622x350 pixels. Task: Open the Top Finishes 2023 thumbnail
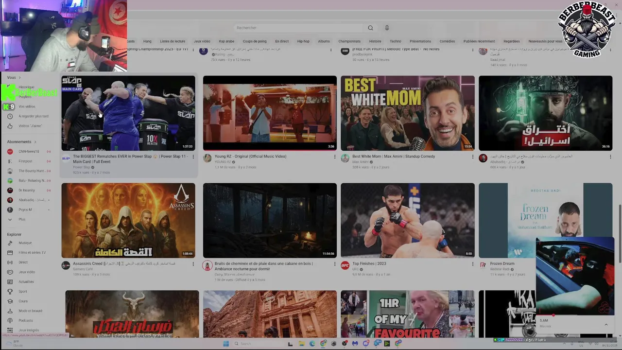tap(408, 220)
